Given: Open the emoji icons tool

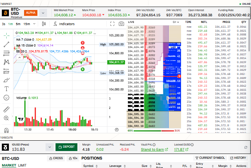Looking at the screenshot, I should point(6,97).
